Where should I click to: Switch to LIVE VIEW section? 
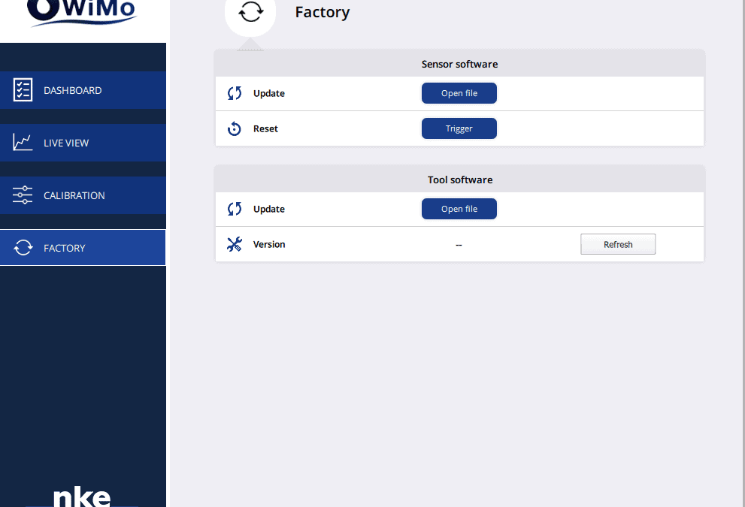coord(83,143)
